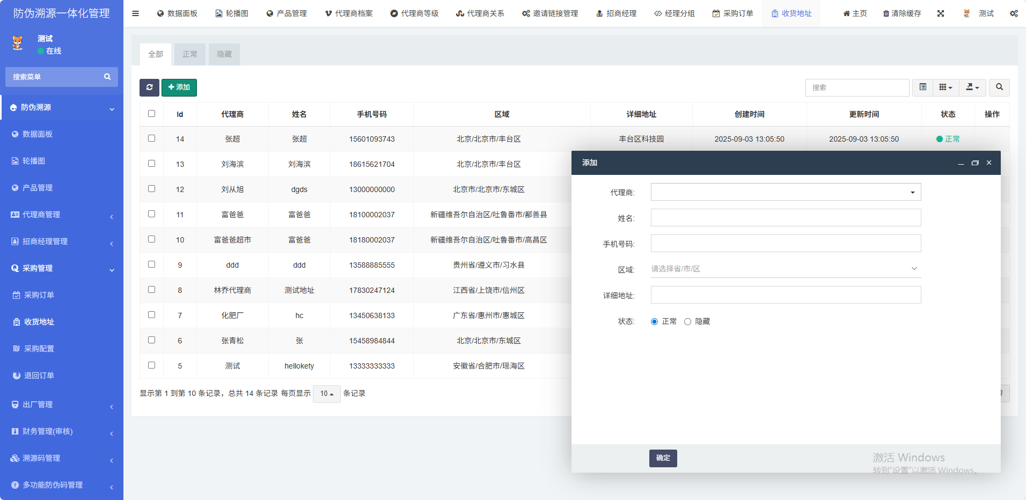Screen dimensions: 1026x500
Task: Switch to the 正常 filter tab
Action: (190, 54)
